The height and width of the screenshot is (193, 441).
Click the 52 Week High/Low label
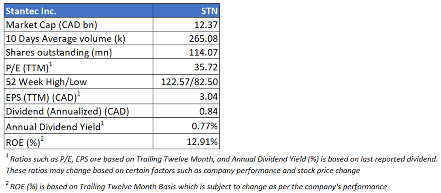coord(45,82)
